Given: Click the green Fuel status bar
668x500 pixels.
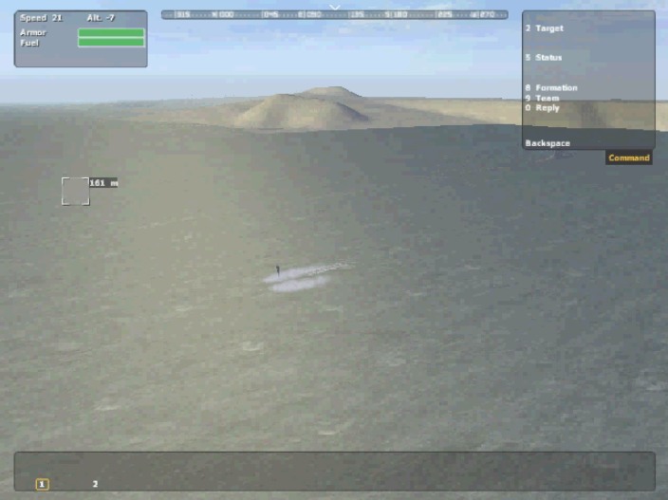Looking at the screenshot, I should (x=111, y=43).
